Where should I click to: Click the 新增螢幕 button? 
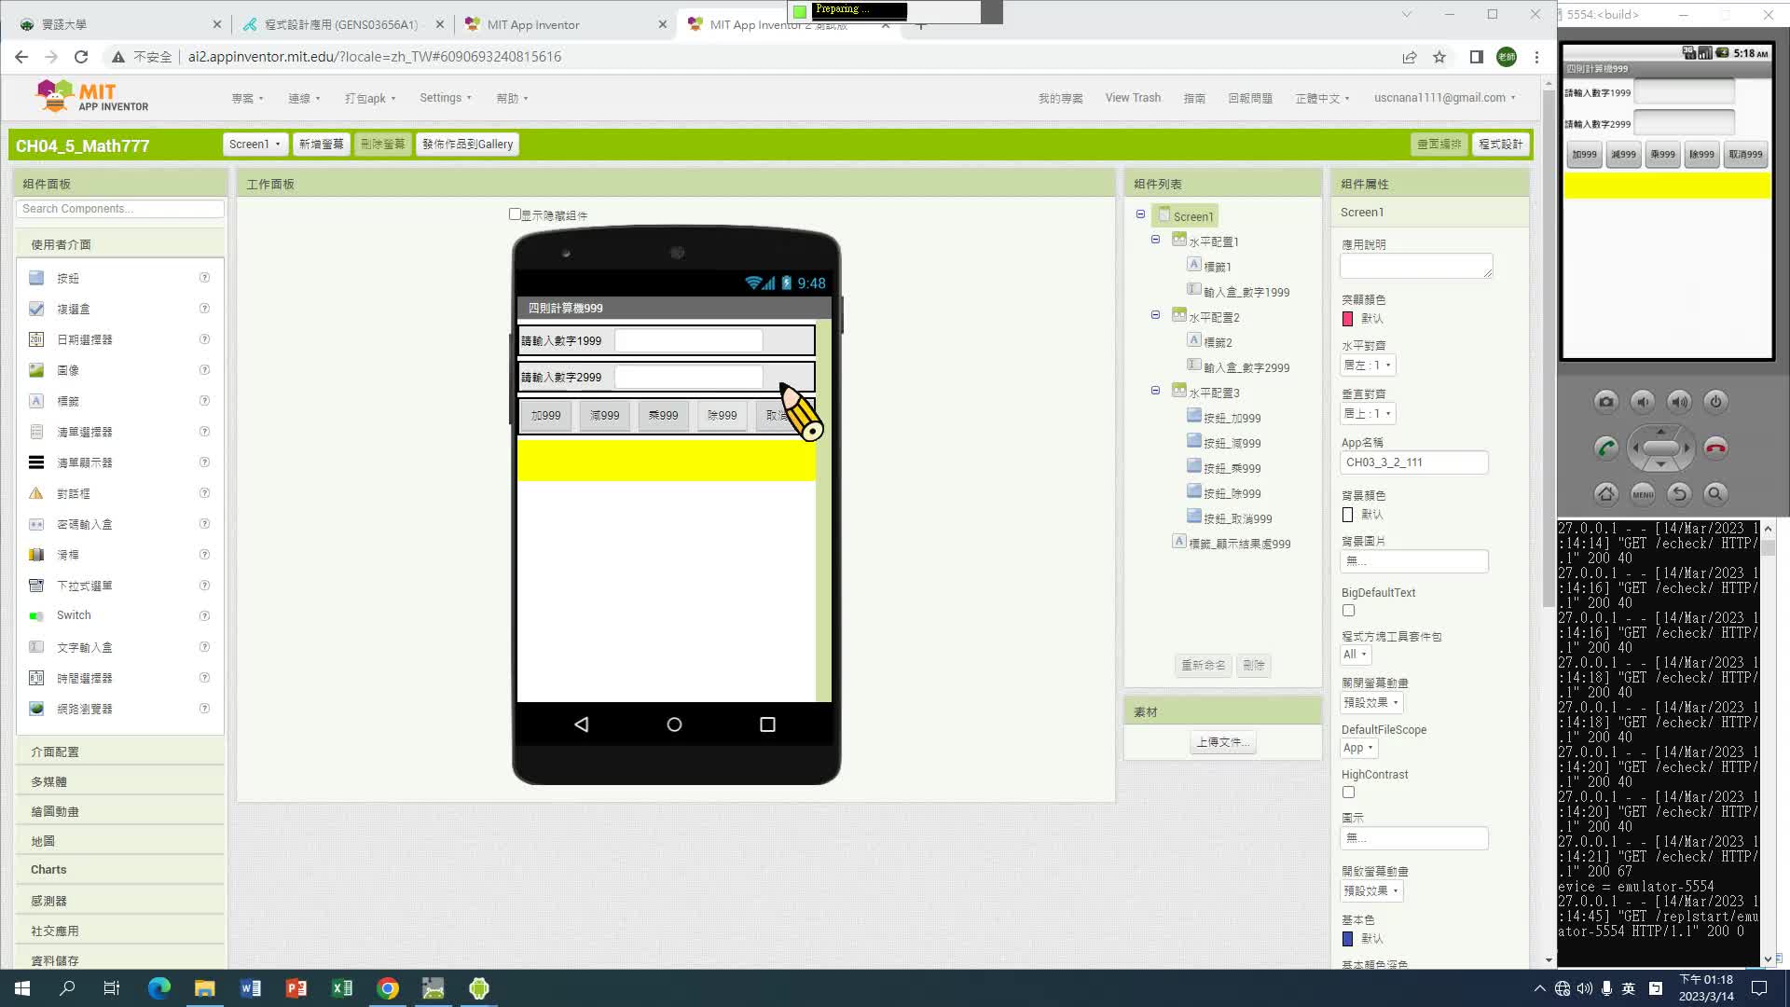321,145
